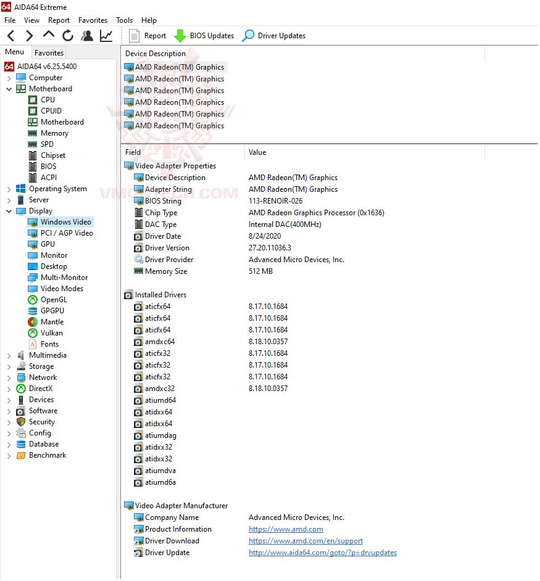Select the first AMD Radeon(TM) Graphics device
Image resolution: width=540 pixels, height=581 pixels.
tap(180, 67)
